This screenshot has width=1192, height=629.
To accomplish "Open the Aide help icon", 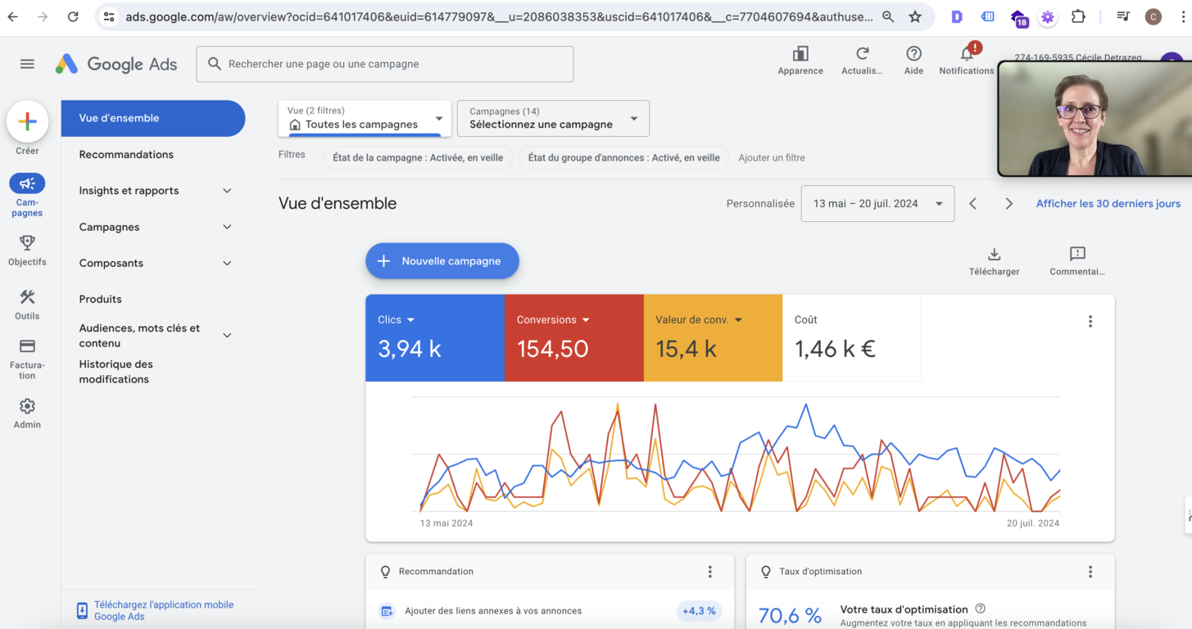I will coord(913,54).
